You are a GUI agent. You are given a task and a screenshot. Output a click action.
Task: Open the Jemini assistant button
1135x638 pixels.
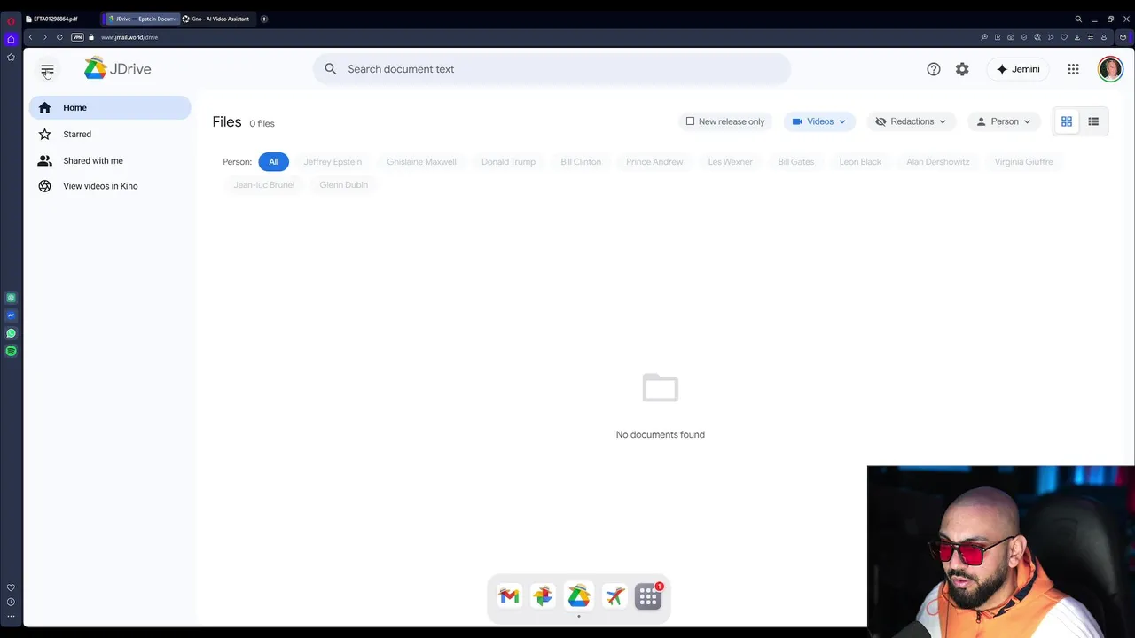tap(1018, 69)
